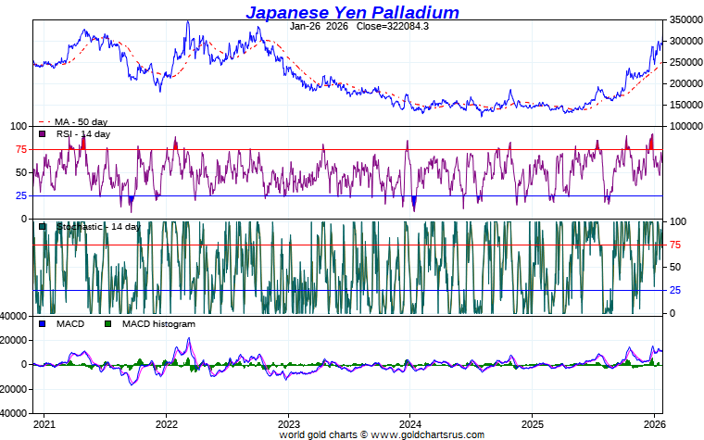
Task: Select the 'Close=322084.3' value
Action: (x=393, y=26)
